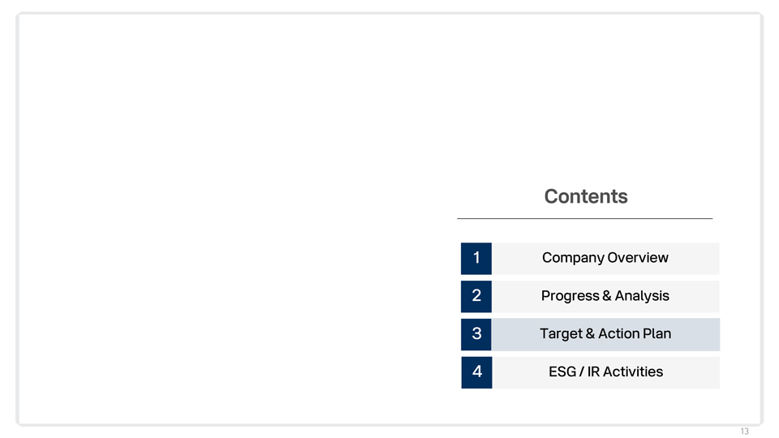Click the navy number 1 box
Screen dimensions: 779x438
tap(476, 258)
